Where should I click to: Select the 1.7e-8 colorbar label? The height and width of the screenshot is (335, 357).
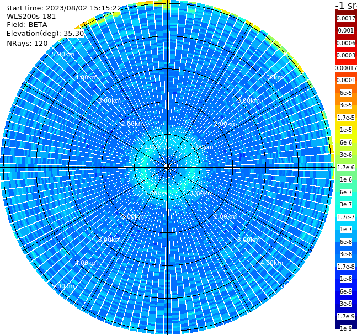pos(346,267)
